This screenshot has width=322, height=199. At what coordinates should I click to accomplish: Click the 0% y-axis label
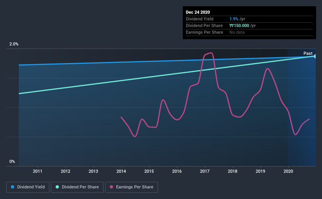click(12, 161)
